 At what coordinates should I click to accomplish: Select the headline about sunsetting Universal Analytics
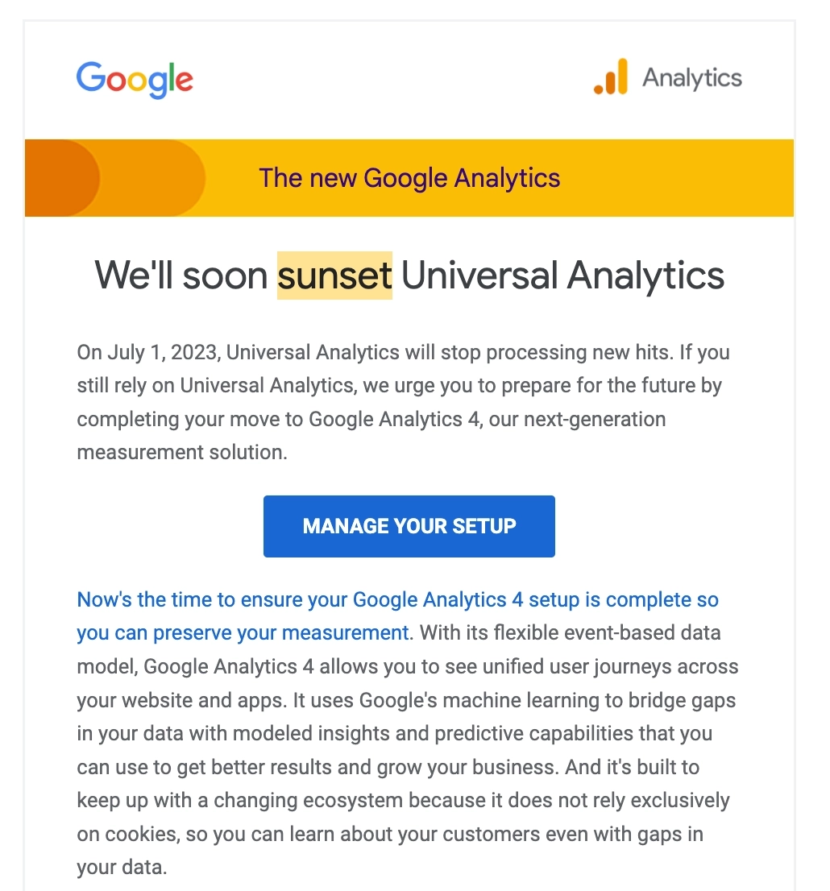coord(410,276)
